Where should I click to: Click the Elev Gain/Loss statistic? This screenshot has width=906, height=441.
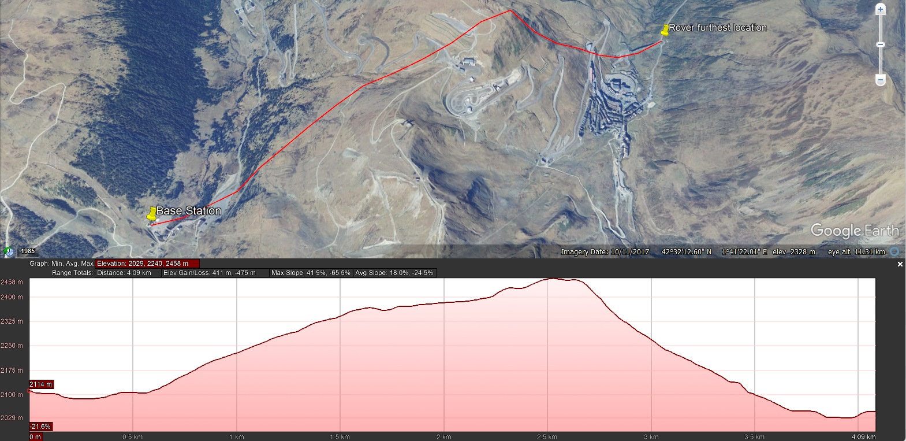click(x=214, y=273)
